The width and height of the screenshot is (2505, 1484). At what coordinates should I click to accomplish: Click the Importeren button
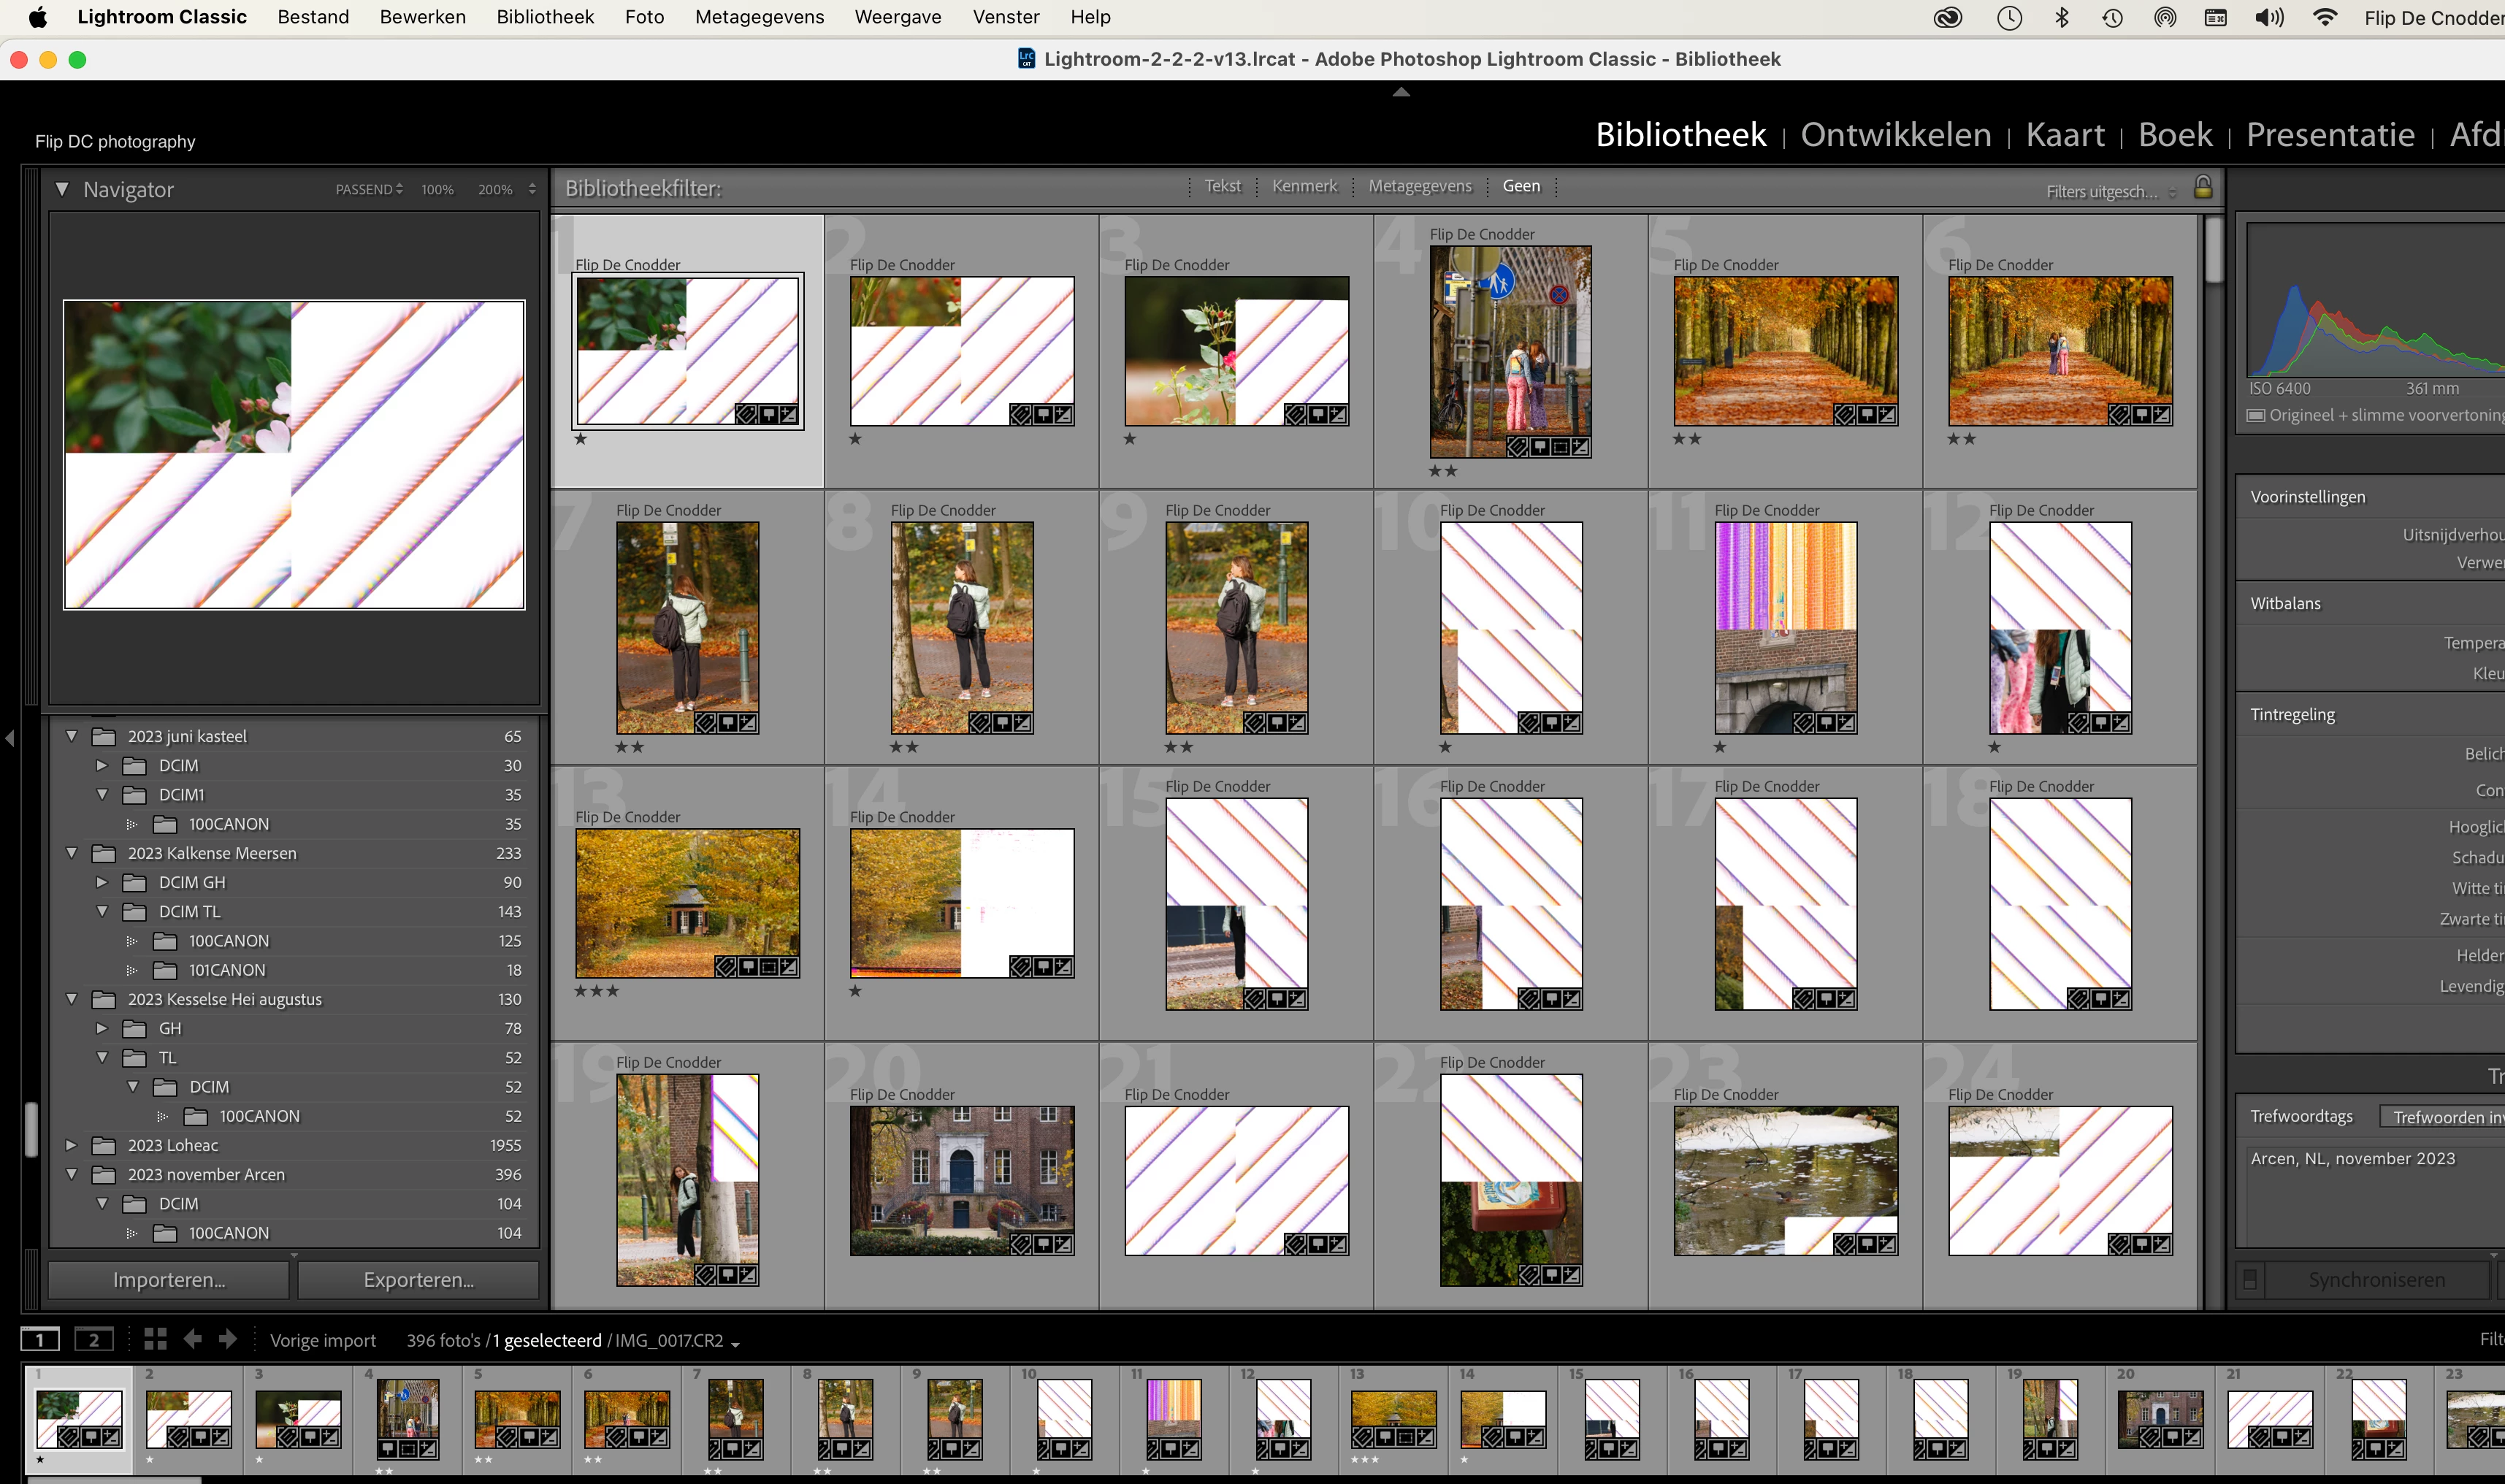click(x=169, y=1279)
